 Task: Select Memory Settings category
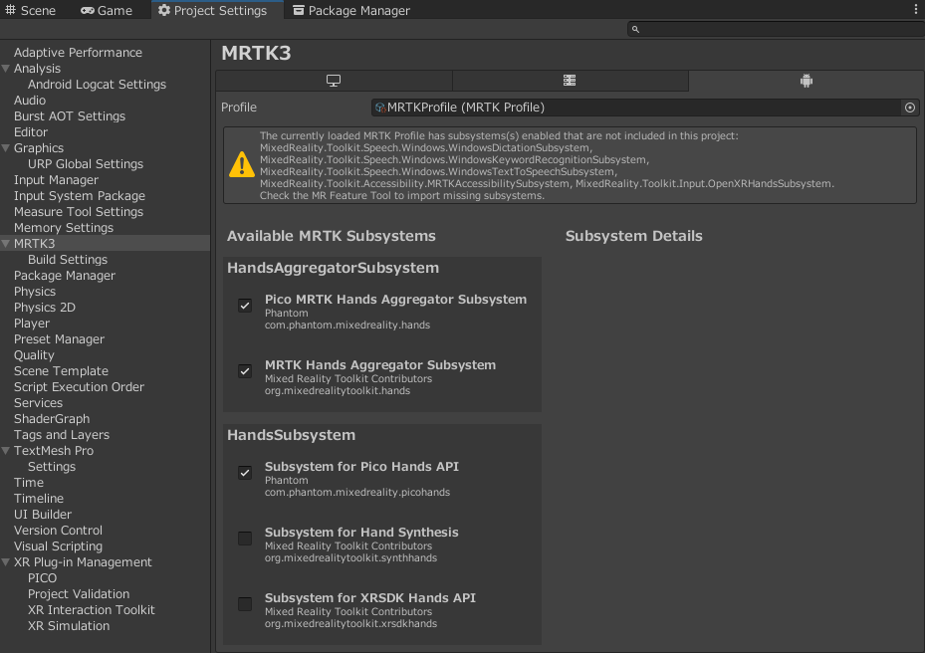pos(64,228)
